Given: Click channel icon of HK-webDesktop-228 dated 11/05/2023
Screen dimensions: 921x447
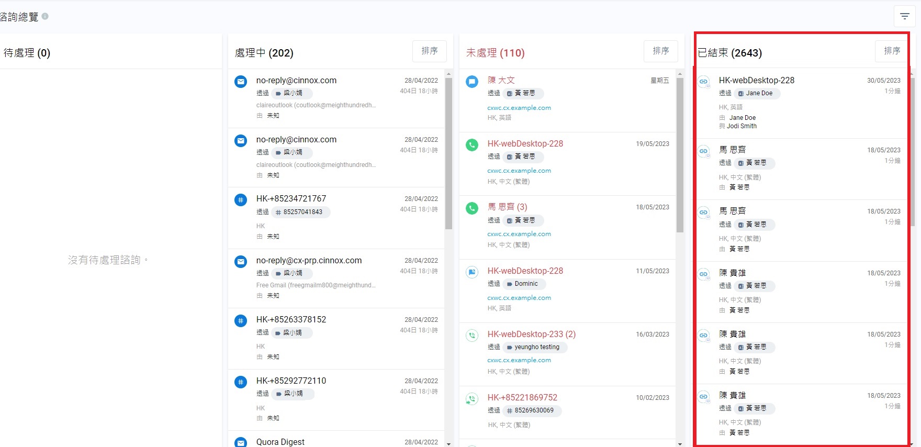Looking at the screenshot, I should point(472,272).
